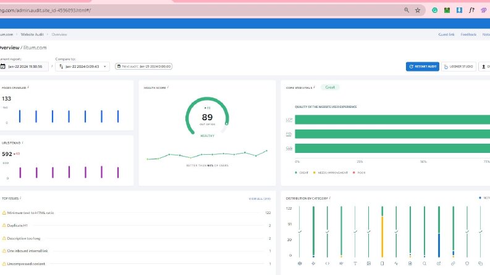
Task: Select the chain links category icon
Action: click(453, 263)
